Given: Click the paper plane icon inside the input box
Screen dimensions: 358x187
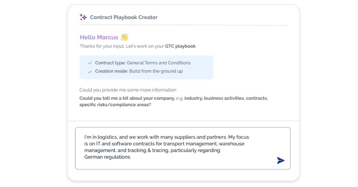Looking at the screenshot, I should (x=281, y=160).
